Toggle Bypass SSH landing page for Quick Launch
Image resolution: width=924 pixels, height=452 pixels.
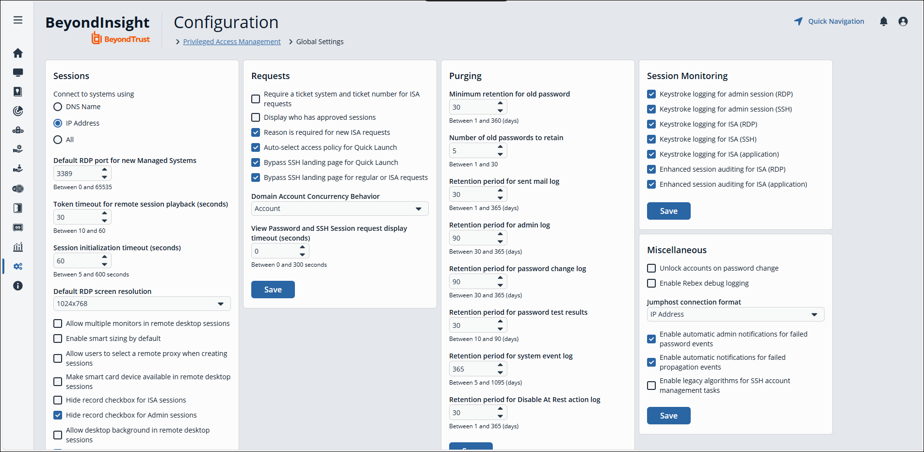tap(256, 162)
